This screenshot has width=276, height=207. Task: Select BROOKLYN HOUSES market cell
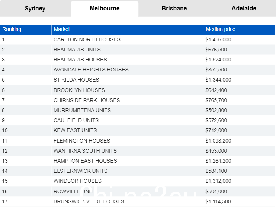click(x=127, y=90)
